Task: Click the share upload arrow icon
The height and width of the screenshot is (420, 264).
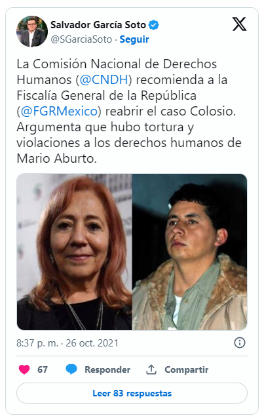Action: coord(151,369)
